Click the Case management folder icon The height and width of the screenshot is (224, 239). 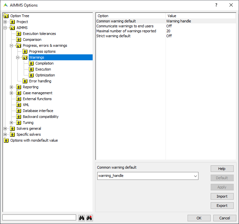[x=18, y=93]
